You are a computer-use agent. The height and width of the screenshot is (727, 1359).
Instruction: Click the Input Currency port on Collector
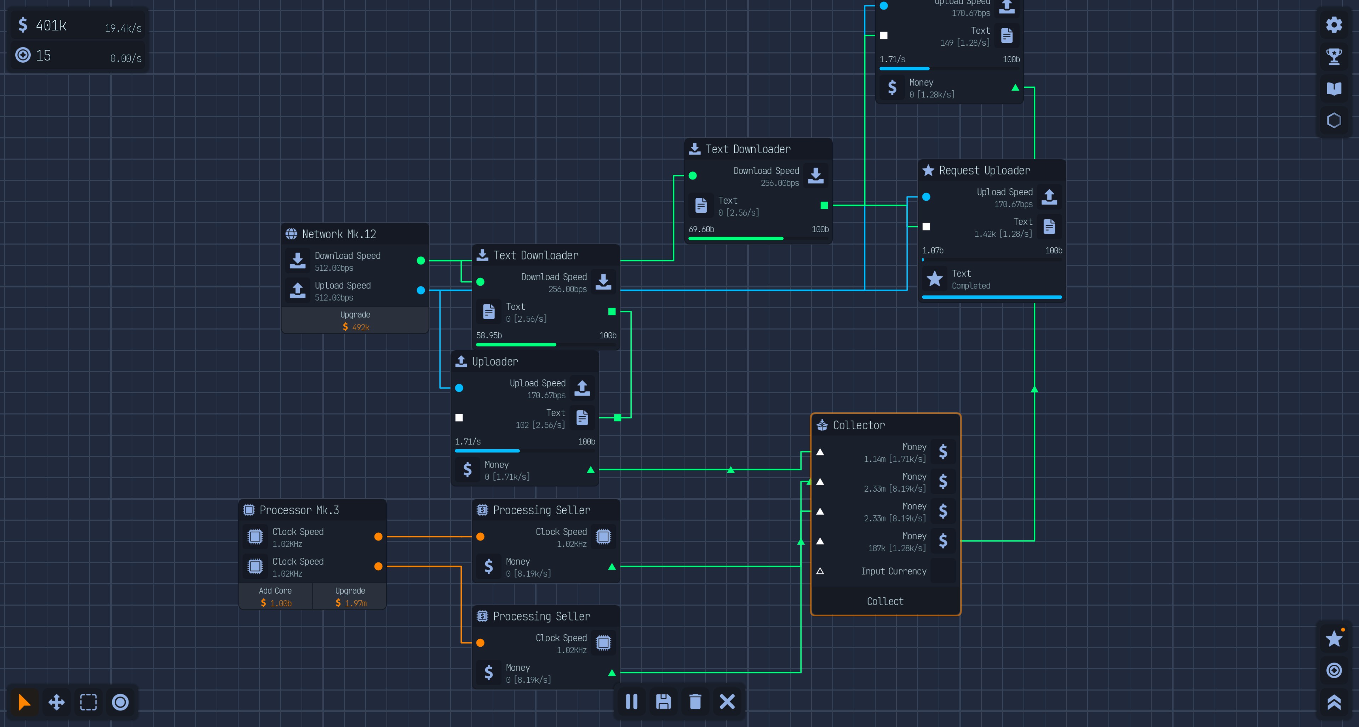click(x=820, y=571)
